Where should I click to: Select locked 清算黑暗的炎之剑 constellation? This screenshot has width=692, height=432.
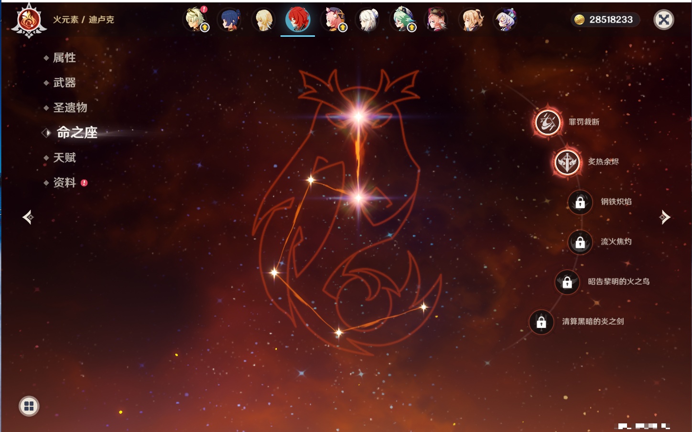click(541, 322)
